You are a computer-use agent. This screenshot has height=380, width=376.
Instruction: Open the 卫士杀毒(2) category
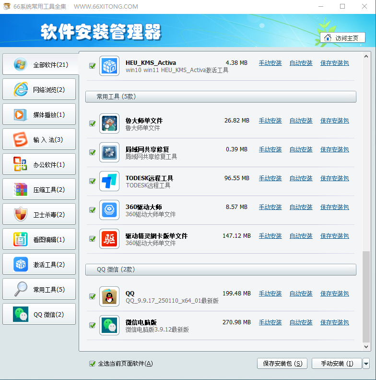39,214
